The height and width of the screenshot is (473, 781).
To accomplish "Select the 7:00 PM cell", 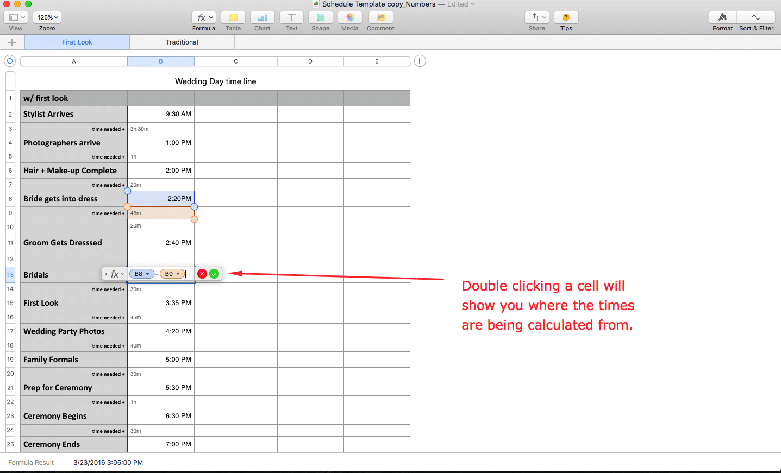I will coord(161,444).
